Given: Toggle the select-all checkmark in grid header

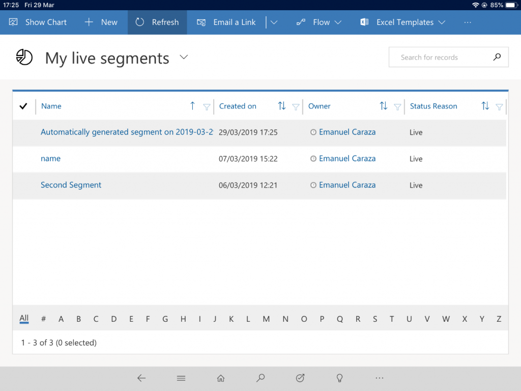Looking at the screenshot, I should tap(23, 106).
